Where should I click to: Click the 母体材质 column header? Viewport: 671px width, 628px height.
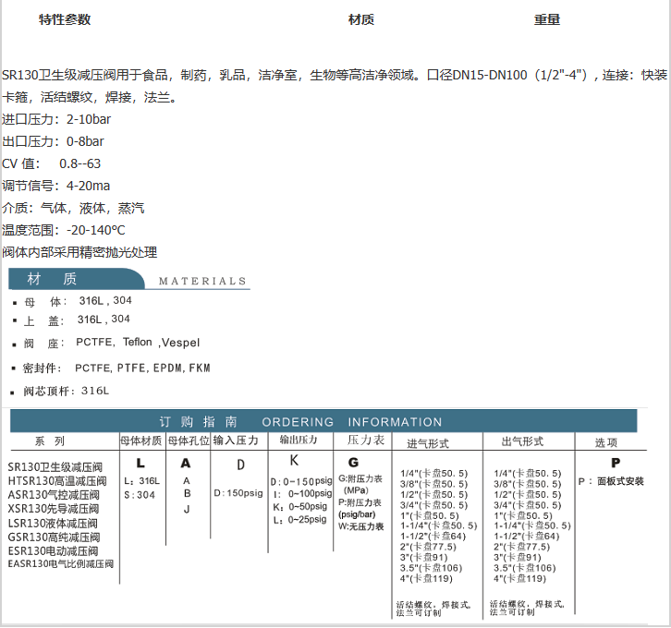pyautogui.click(x=140, y=441)
